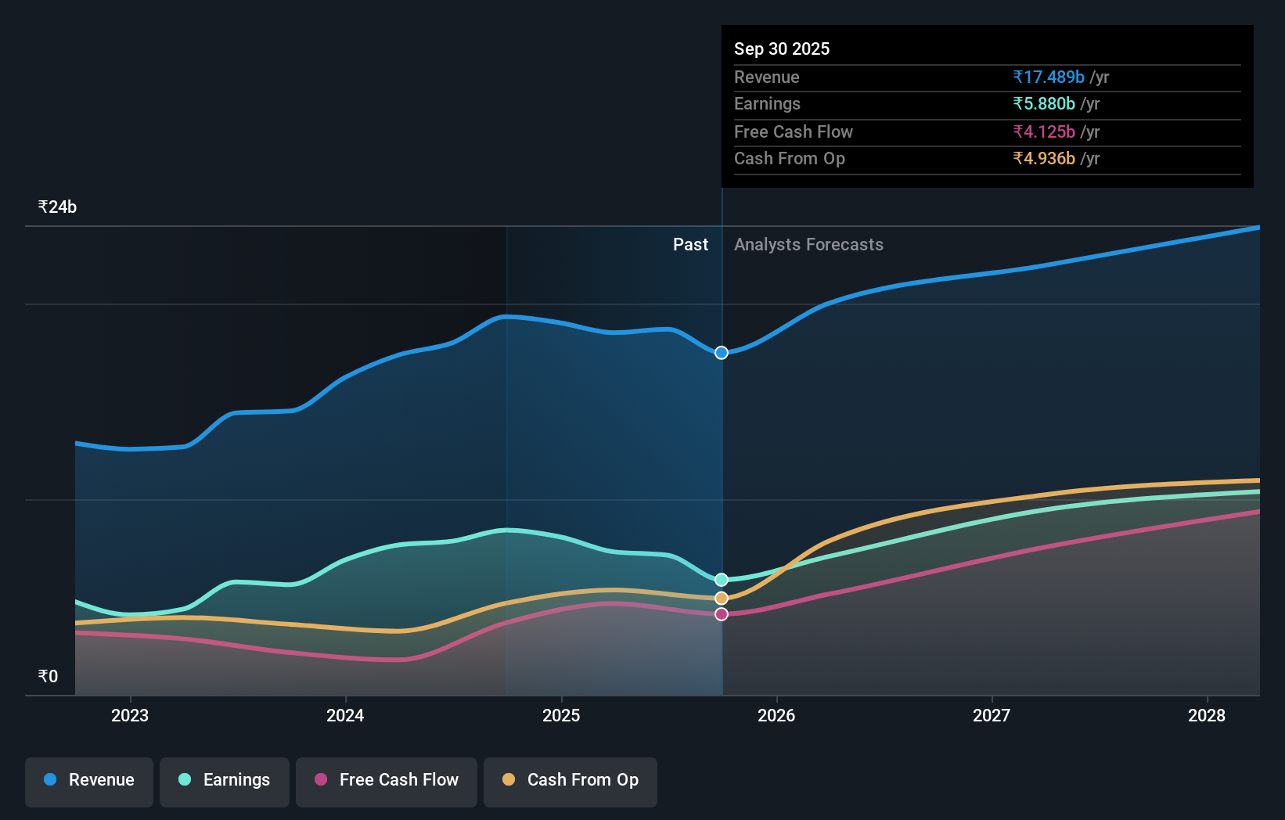Select the orange Cash From Op marker
This screenshot has height=820, width=1285.
721,597
